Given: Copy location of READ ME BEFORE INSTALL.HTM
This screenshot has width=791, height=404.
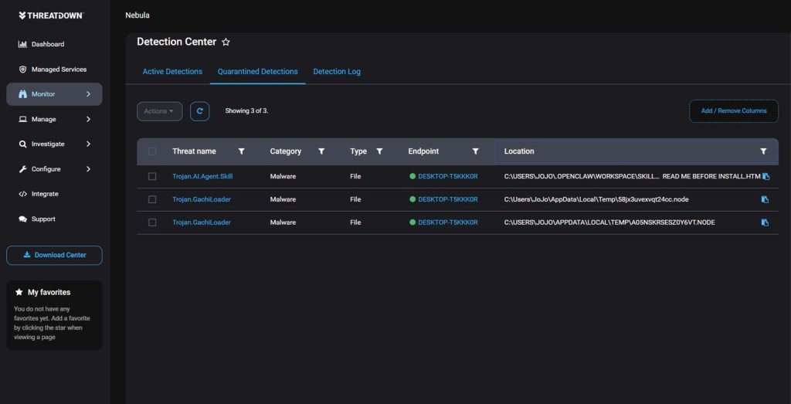Looking at the screenshot, I should [765, 177].
